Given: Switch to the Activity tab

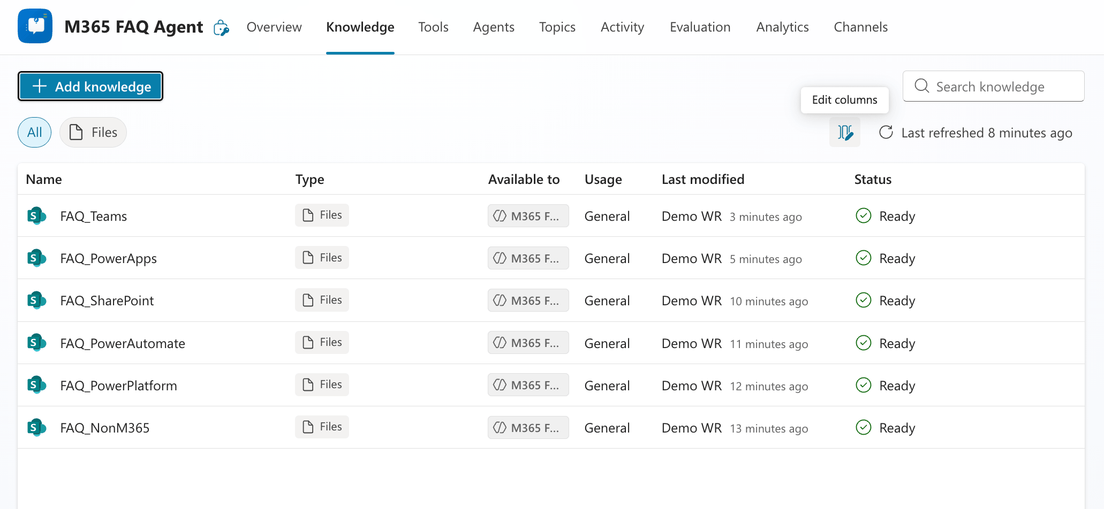Looking at the screenshot, I should coord(622,27).
